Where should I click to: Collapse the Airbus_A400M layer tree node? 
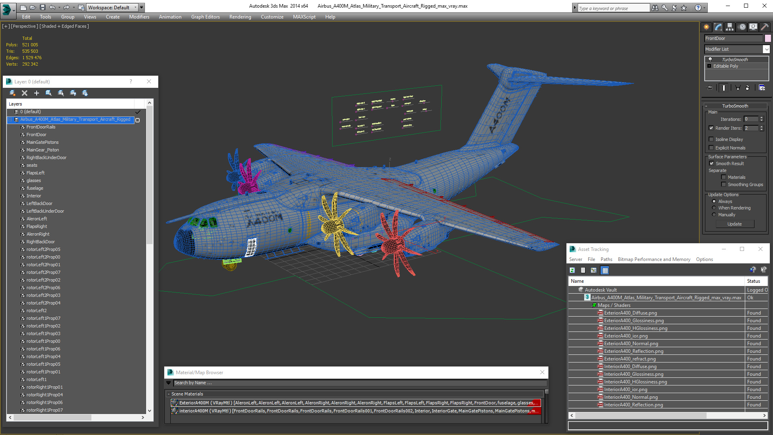pos(10,120)
